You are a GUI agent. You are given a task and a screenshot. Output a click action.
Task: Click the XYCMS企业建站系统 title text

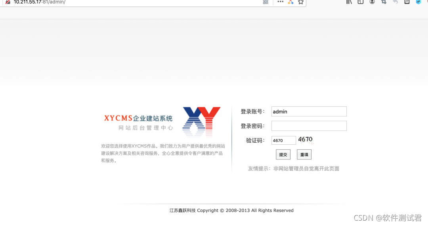(x=138, y=118)
